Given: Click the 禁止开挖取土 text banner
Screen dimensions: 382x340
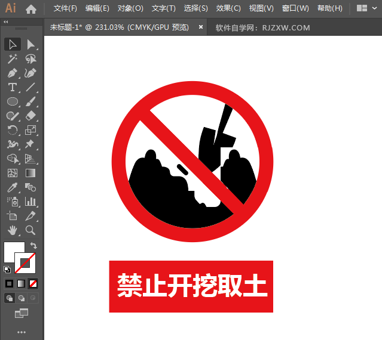Looking at the screenshot, I should pos(191,286).
